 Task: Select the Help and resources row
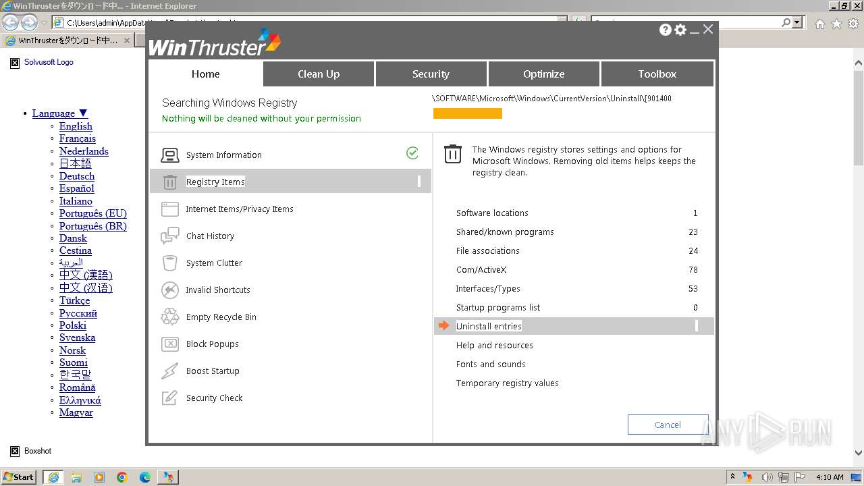[x=574, y=345]
